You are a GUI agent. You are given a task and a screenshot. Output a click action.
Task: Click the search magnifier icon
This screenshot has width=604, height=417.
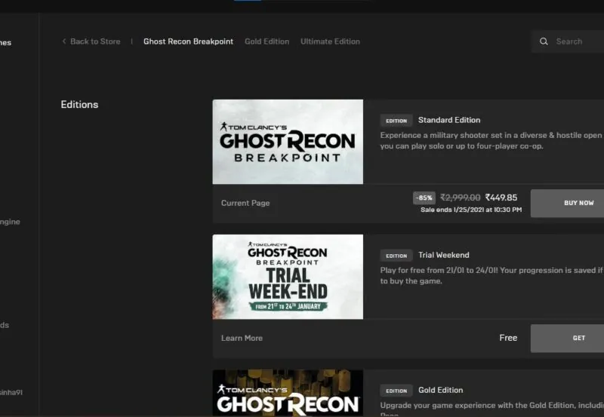(544, 41)
